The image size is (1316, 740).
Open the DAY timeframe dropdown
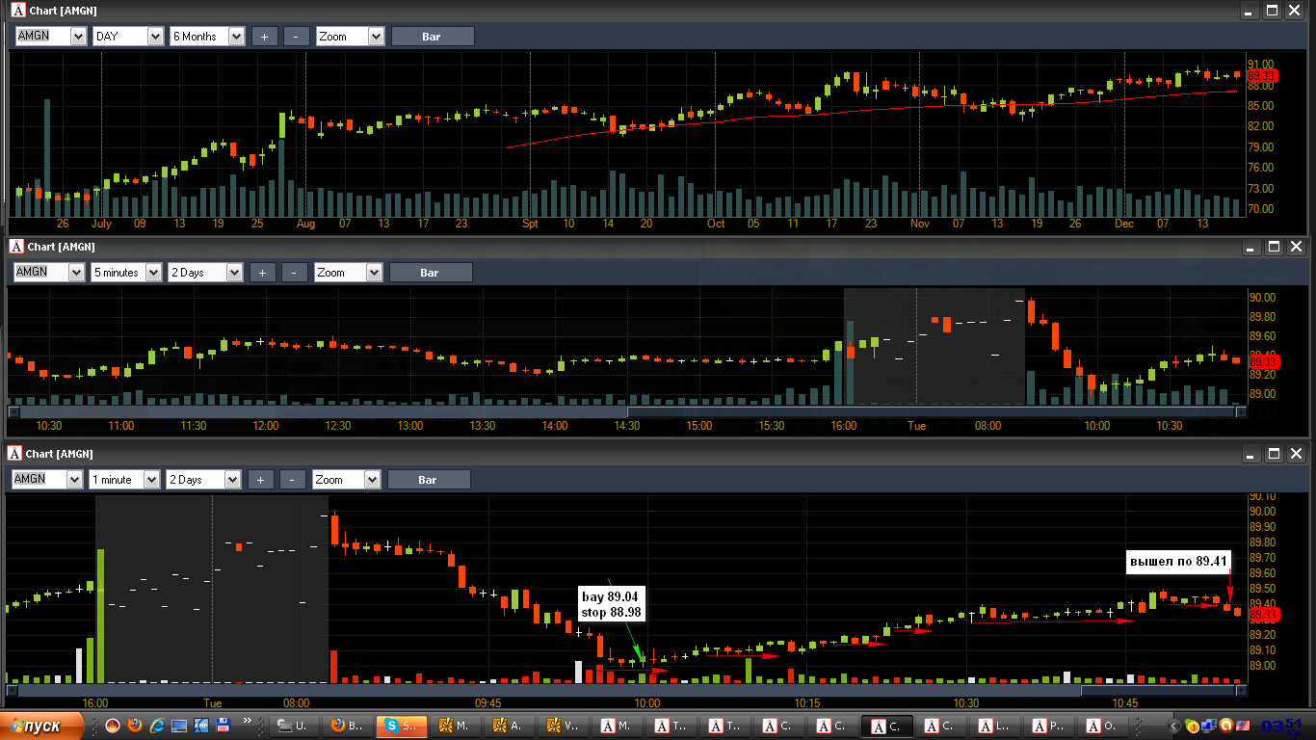[x=128, y=37]
